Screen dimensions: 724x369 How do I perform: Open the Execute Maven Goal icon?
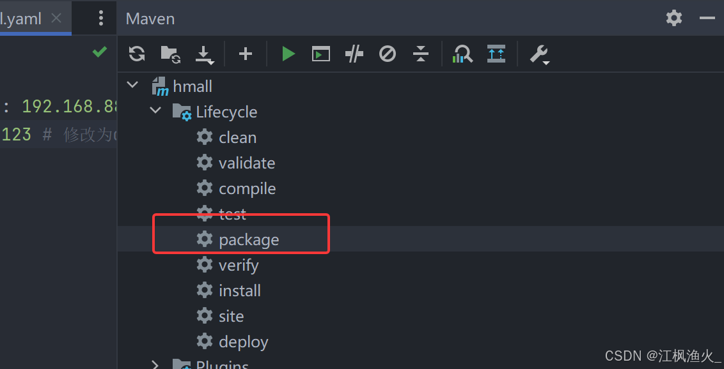[x=321, y=54]
